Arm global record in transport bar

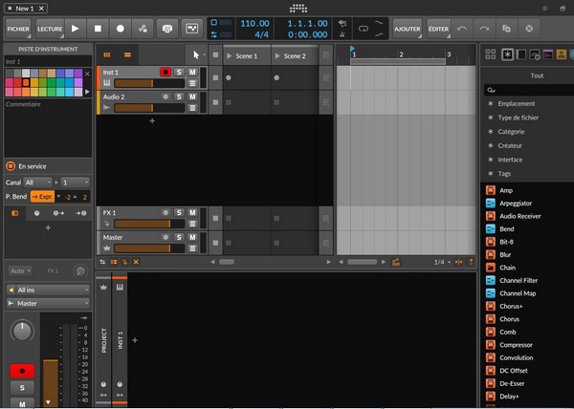(121, 29)
